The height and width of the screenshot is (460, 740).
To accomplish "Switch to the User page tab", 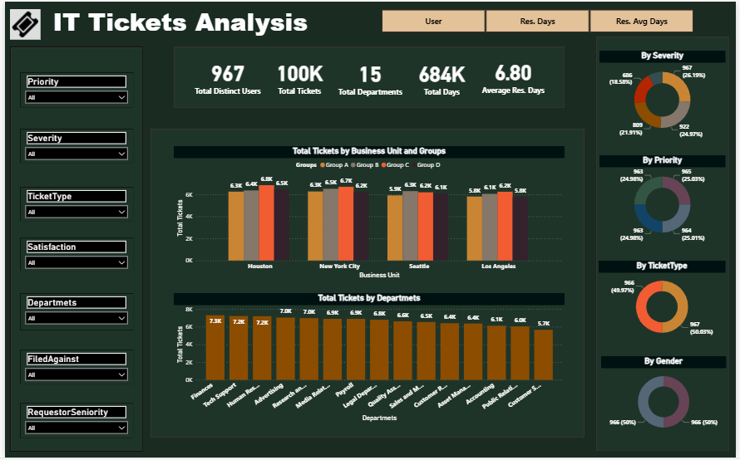I will pyautogui.click(x=433, y=22).
